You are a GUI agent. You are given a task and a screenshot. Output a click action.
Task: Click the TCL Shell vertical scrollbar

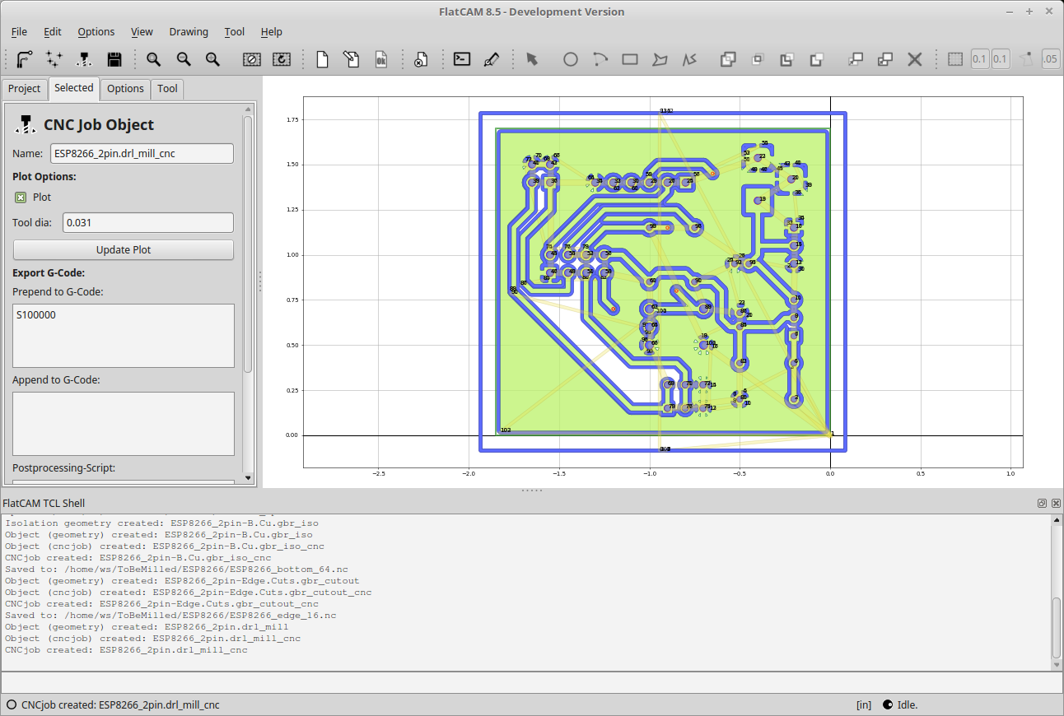1057,590
